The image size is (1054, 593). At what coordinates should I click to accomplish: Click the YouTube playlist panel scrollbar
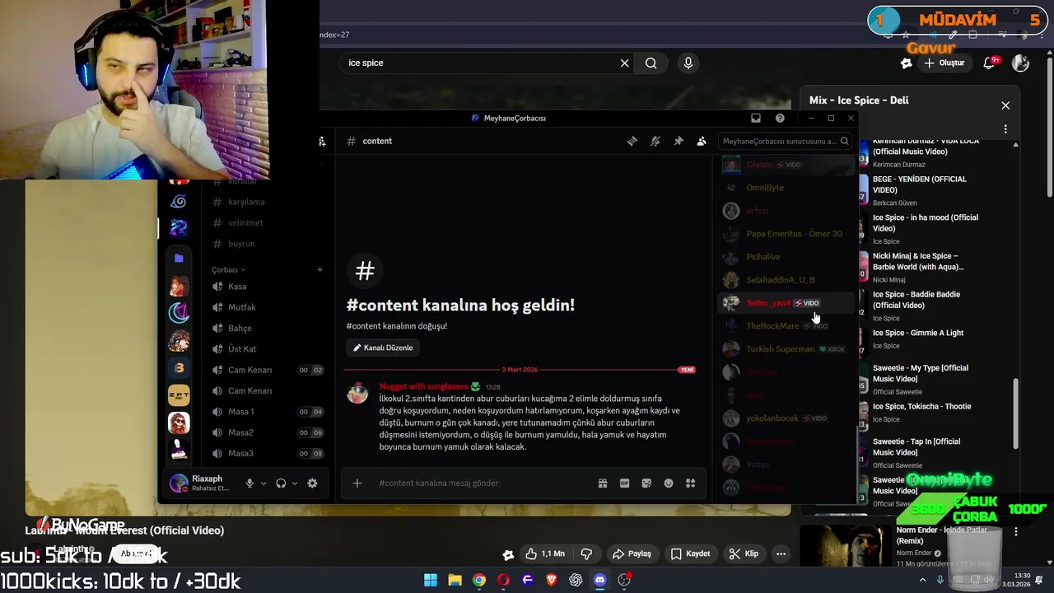1015,413
